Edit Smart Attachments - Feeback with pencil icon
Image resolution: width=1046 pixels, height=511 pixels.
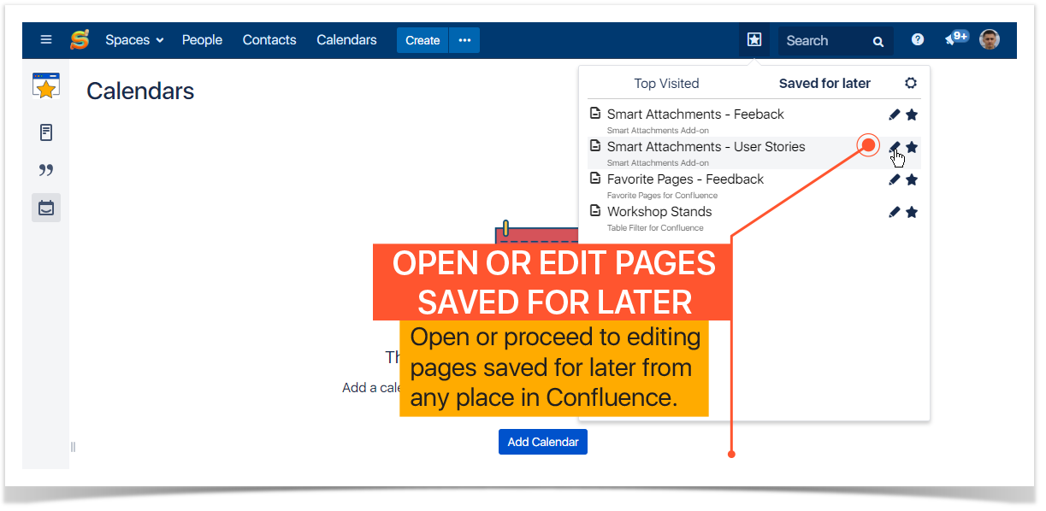[895, 115]
